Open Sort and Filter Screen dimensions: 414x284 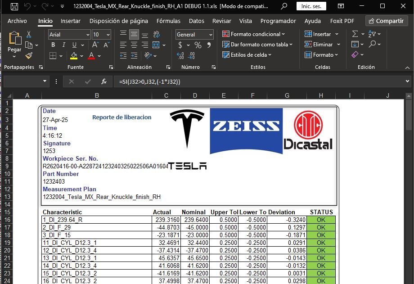(372, 34)
